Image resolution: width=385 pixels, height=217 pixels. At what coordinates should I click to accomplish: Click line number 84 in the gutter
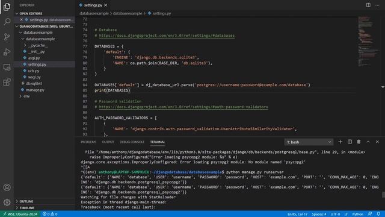pyautogui.click(x=85, y=85)
